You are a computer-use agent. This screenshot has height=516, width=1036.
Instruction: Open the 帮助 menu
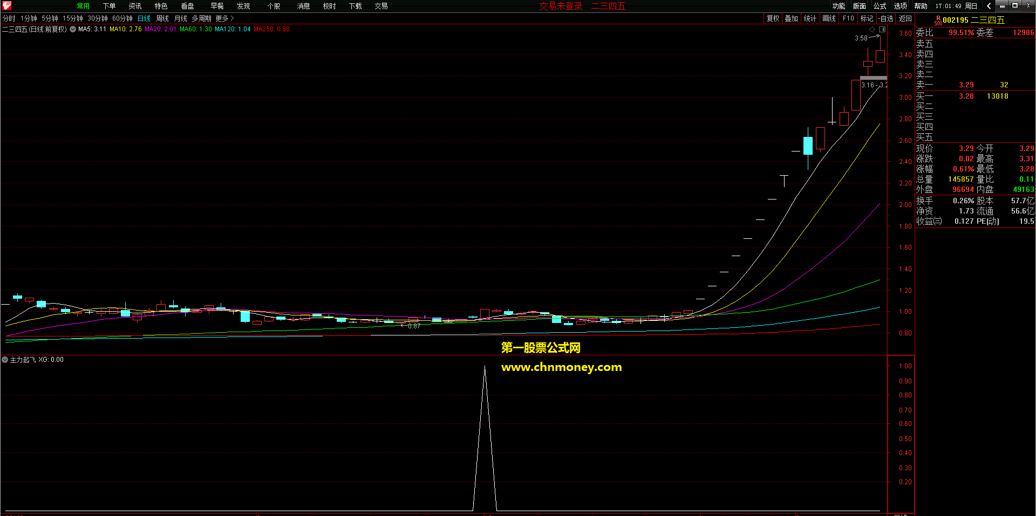coord(921,6)
